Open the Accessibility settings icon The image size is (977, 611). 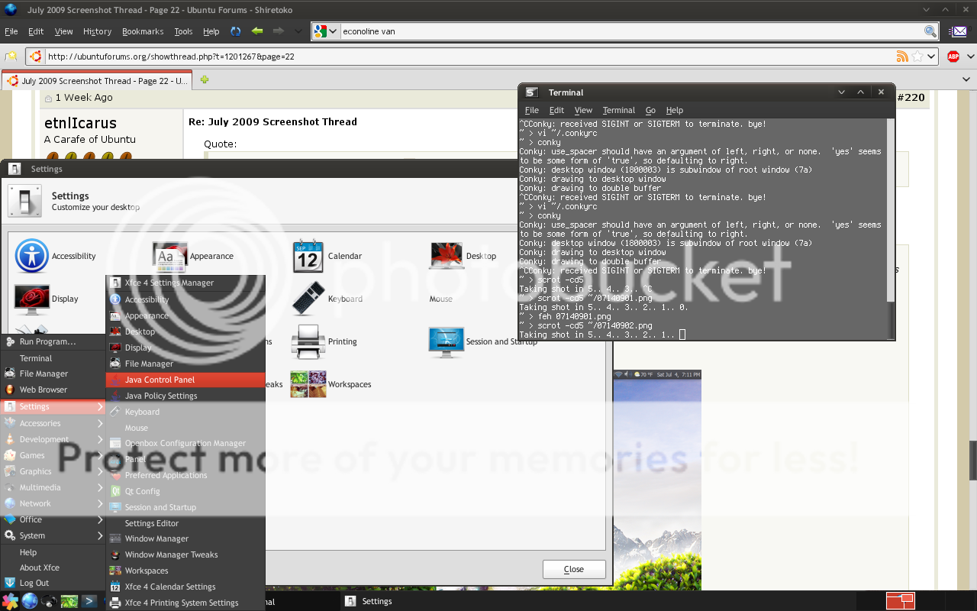tap(31, 256)
